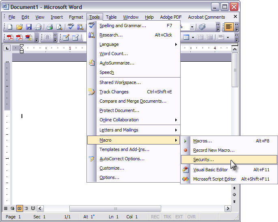Choose Word Count... in the Tools menu
Viewport: 278px width, 222px height.
coord(114,54)
